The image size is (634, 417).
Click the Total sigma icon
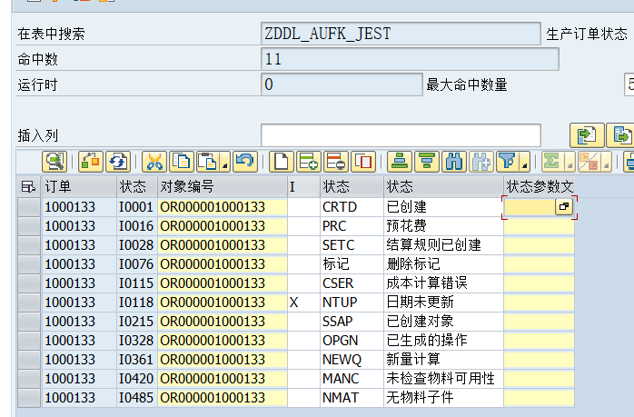[552, 163]
